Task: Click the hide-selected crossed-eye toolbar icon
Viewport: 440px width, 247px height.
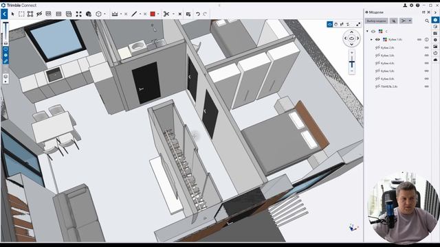Action: point(39,14)
